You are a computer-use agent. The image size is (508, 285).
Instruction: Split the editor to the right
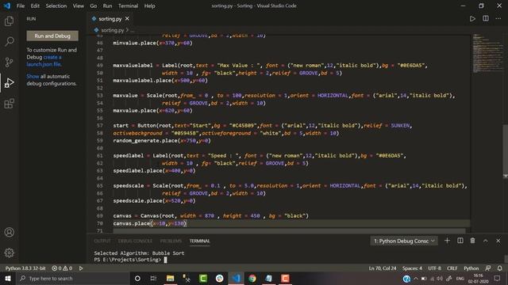486,19
